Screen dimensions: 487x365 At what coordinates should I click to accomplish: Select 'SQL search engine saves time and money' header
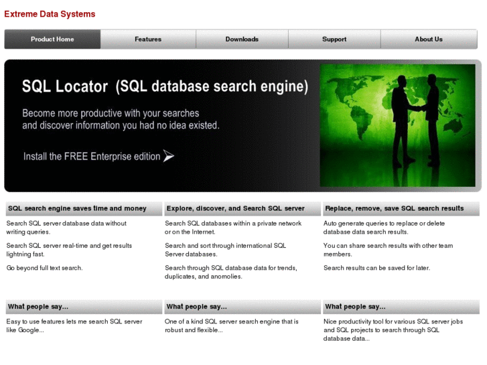[84, 208]
